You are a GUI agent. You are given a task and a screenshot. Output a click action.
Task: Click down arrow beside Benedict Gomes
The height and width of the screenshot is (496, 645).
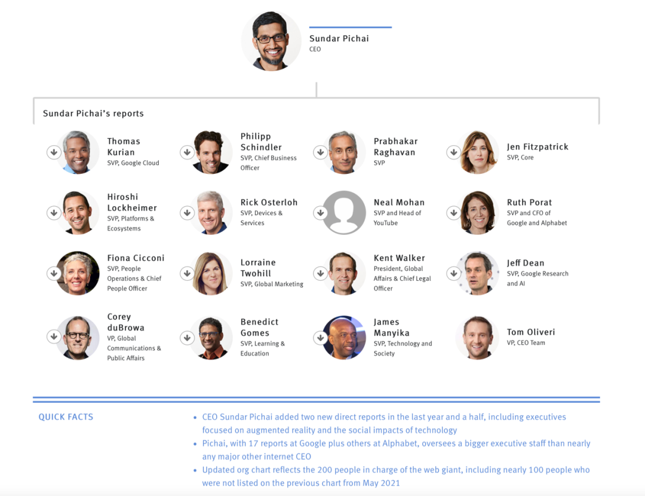pos(187,338)
